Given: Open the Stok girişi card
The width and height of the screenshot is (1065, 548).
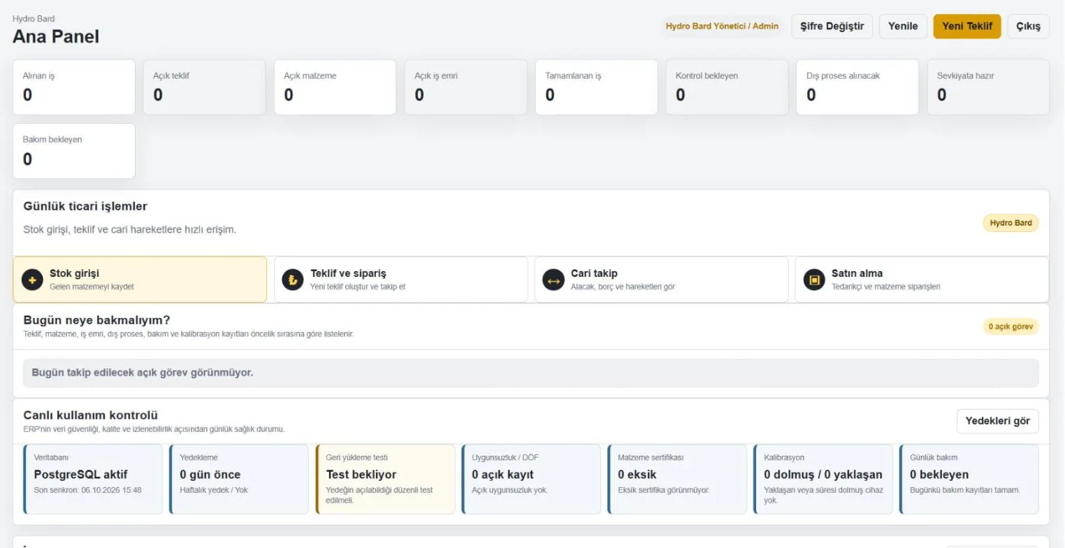Looking at the screenshot, I should coord(140,280).
